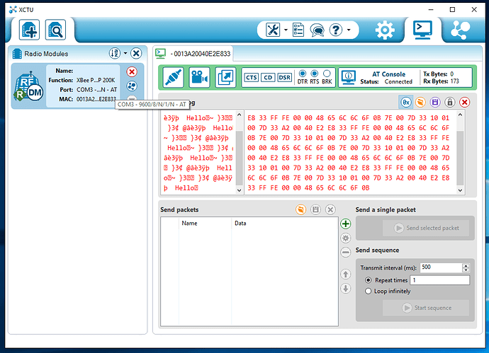489x353 pixels.
Task: Switch to Network working mode
Action: click(461, 30)
